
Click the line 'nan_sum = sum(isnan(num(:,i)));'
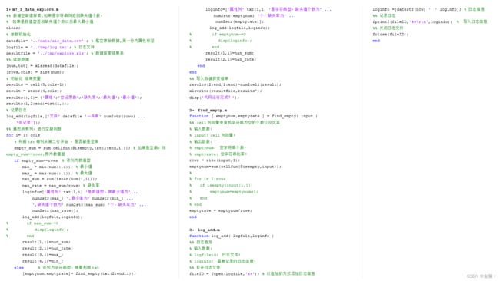(x=60, y=179)
